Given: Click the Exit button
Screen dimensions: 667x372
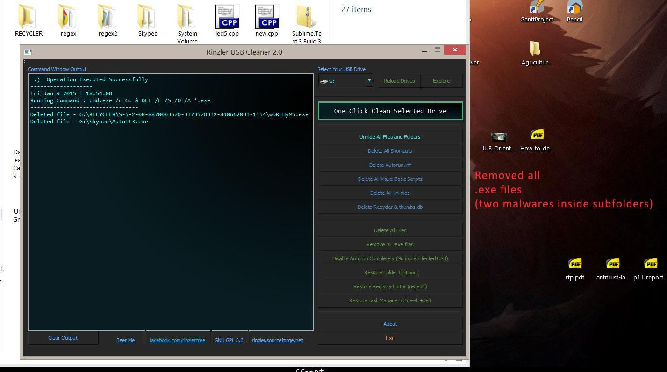Looking at the screenshot, I should pos(390,338).
